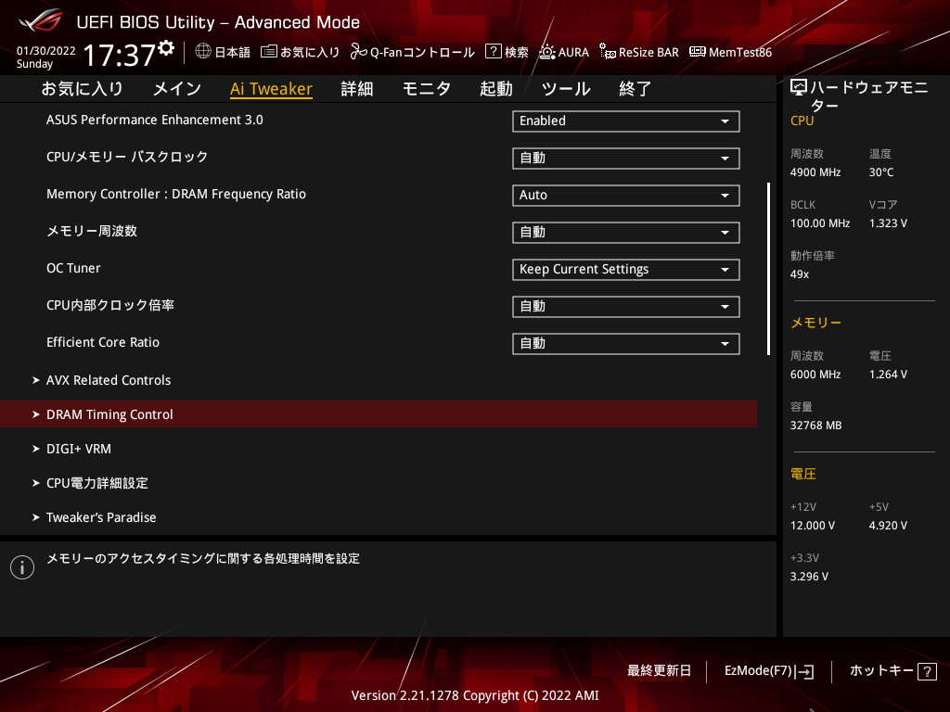Click the language globe icon

coord(203,52)
